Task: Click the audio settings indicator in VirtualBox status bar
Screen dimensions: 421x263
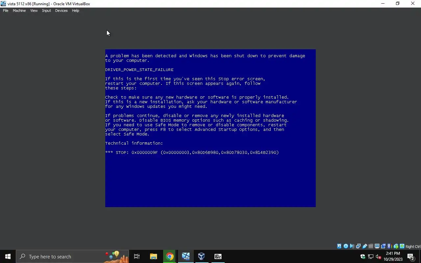Action: [x=352, y=246]
